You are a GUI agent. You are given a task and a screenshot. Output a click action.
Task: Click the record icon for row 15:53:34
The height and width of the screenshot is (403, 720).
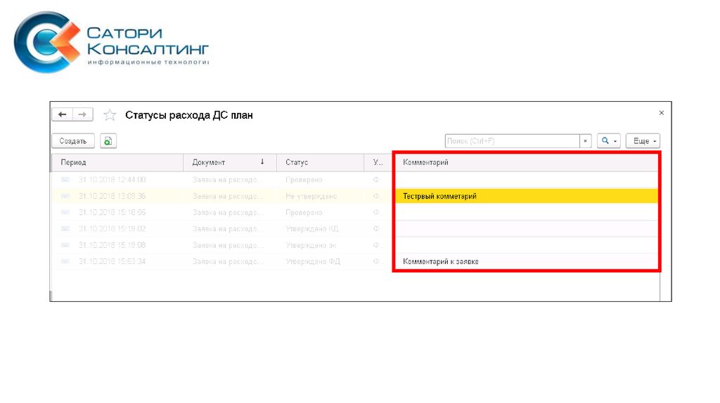pyautogui.click(x=65, y=262)
